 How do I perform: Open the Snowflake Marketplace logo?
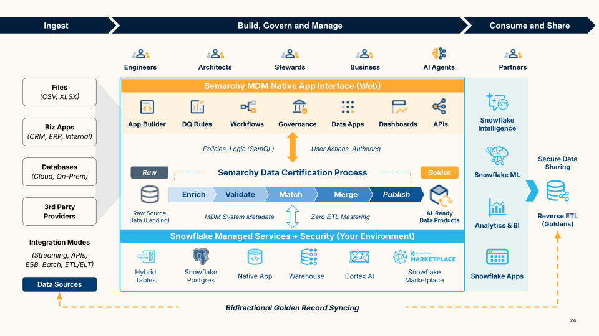point(424,257)
